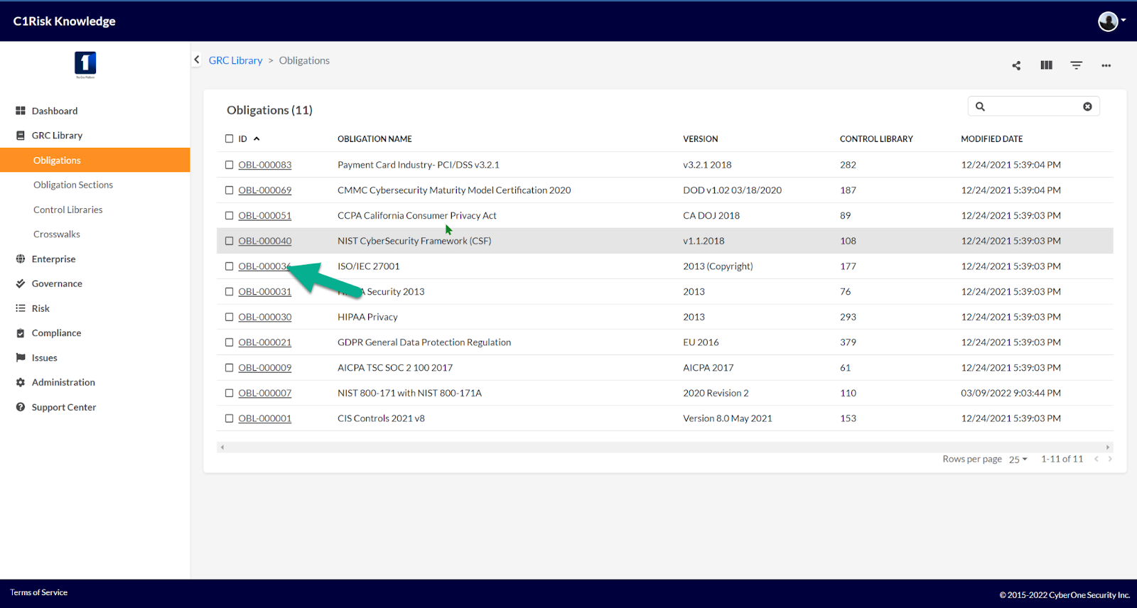
Task: Check the box for OBL-000031
Action: pyautogui.click(x=229, y=292)
